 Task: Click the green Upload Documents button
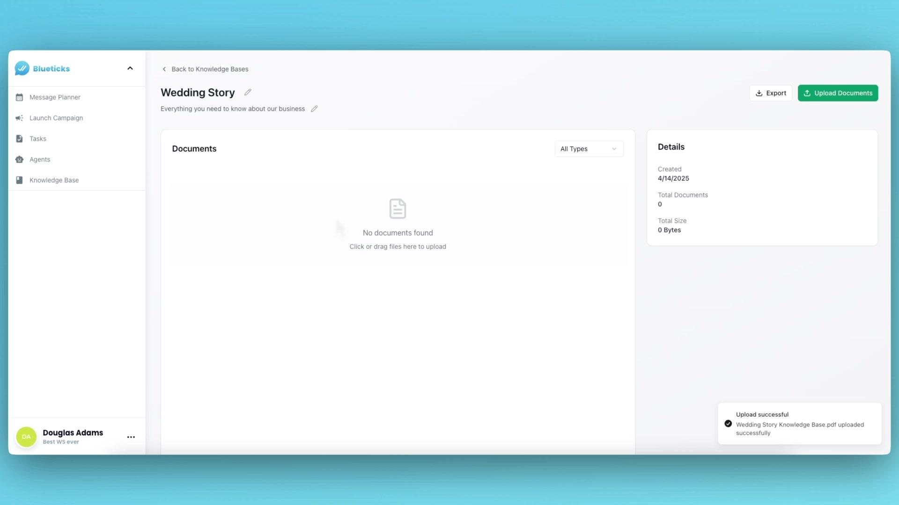pyautogui.click(x=838, y=93)
